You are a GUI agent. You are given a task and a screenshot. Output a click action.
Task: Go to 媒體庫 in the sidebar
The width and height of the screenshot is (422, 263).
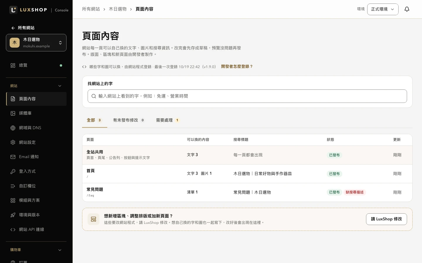coord(36,113)
